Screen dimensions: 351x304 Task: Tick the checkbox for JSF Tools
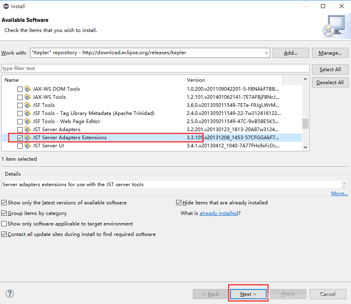coord(20,105)
